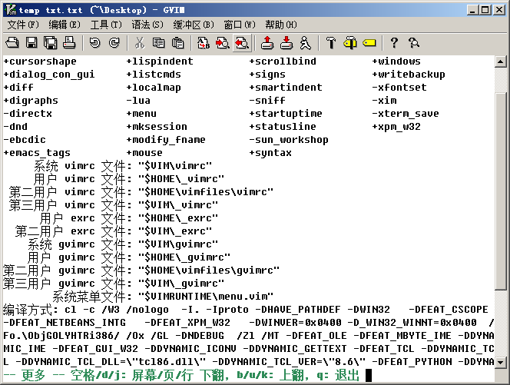
Task: Click the 编译方式 label
Action: [x=31, y=310]
